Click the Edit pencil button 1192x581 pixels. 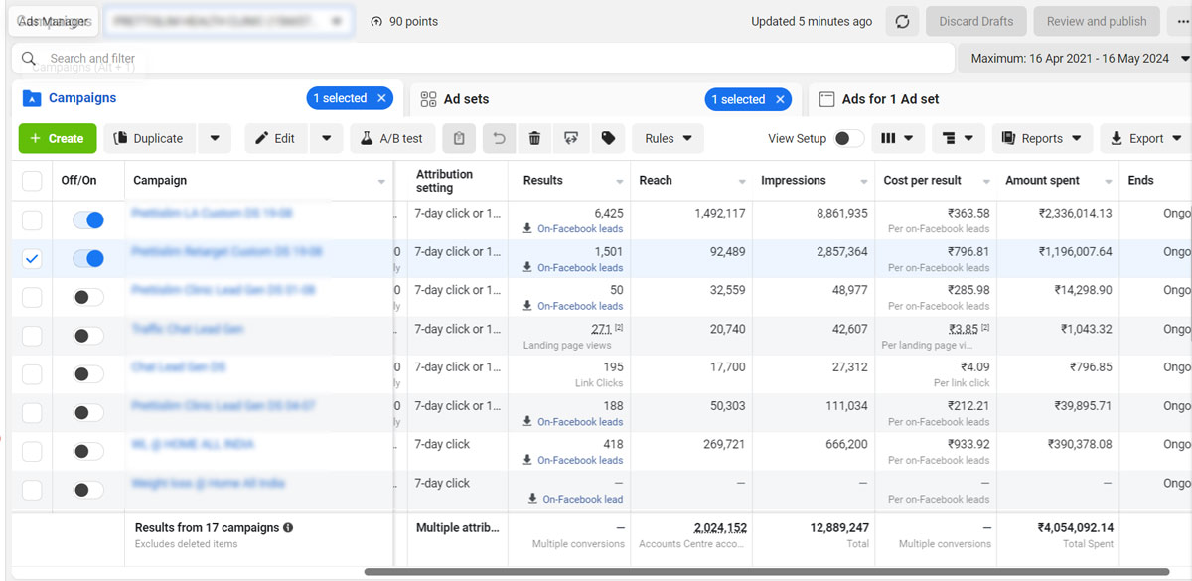pos(276,139)
